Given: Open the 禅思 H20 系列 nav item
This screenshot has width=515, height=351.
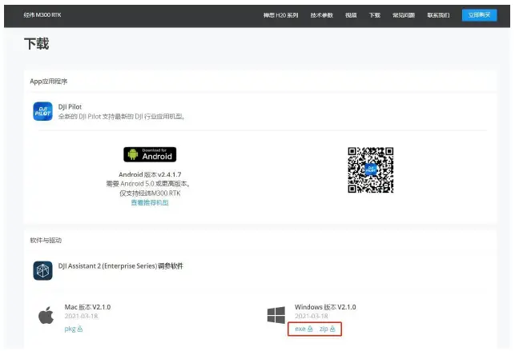Looking at the screenshot, I should tap(280, 15).
